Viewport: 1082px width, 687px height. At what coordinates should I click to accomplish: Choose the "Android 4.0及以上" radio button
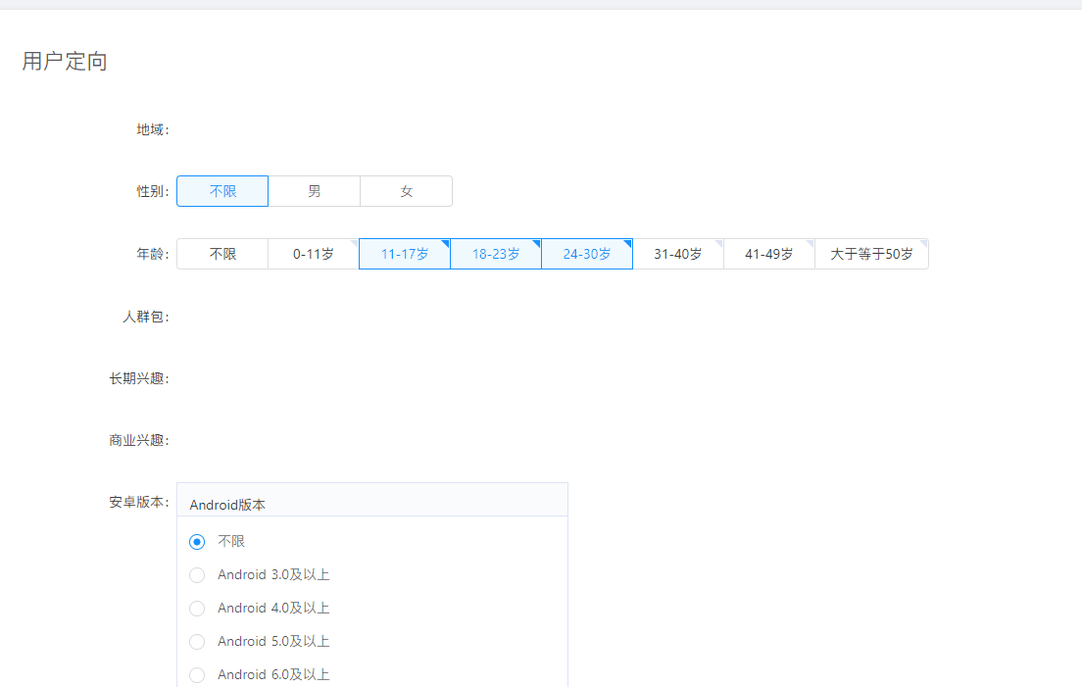point(196,608)
